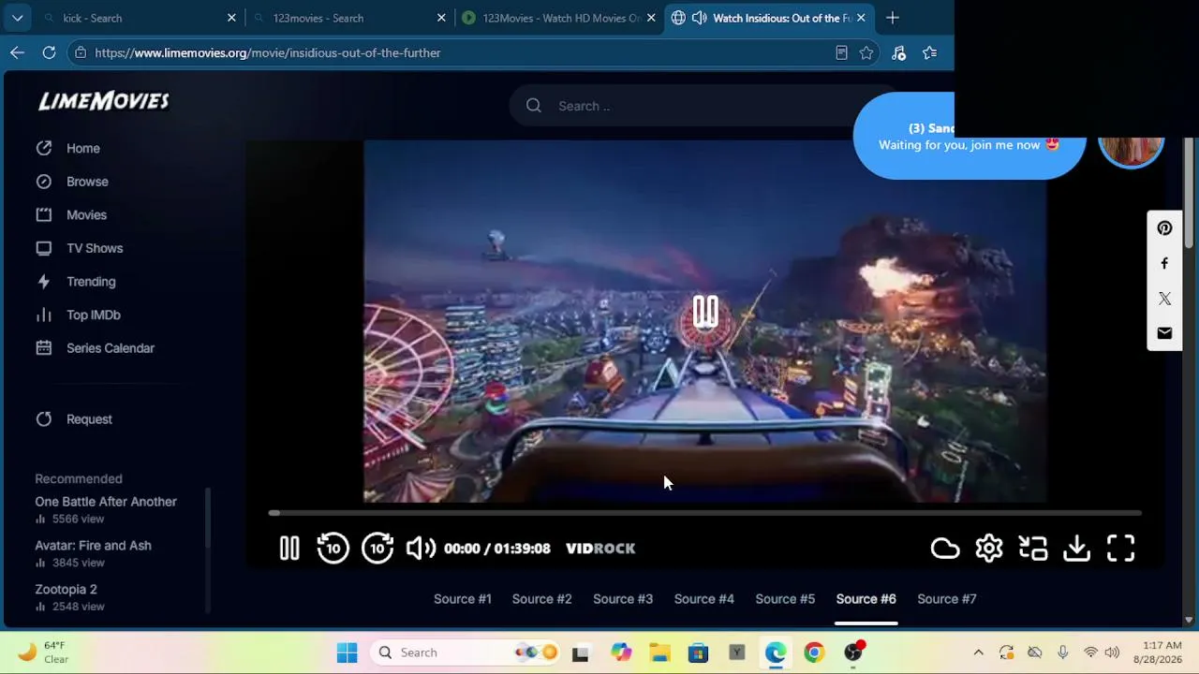Open the Trending page
The height and width of the screenshot is (674, 1199).
click(x=91, y=282)
